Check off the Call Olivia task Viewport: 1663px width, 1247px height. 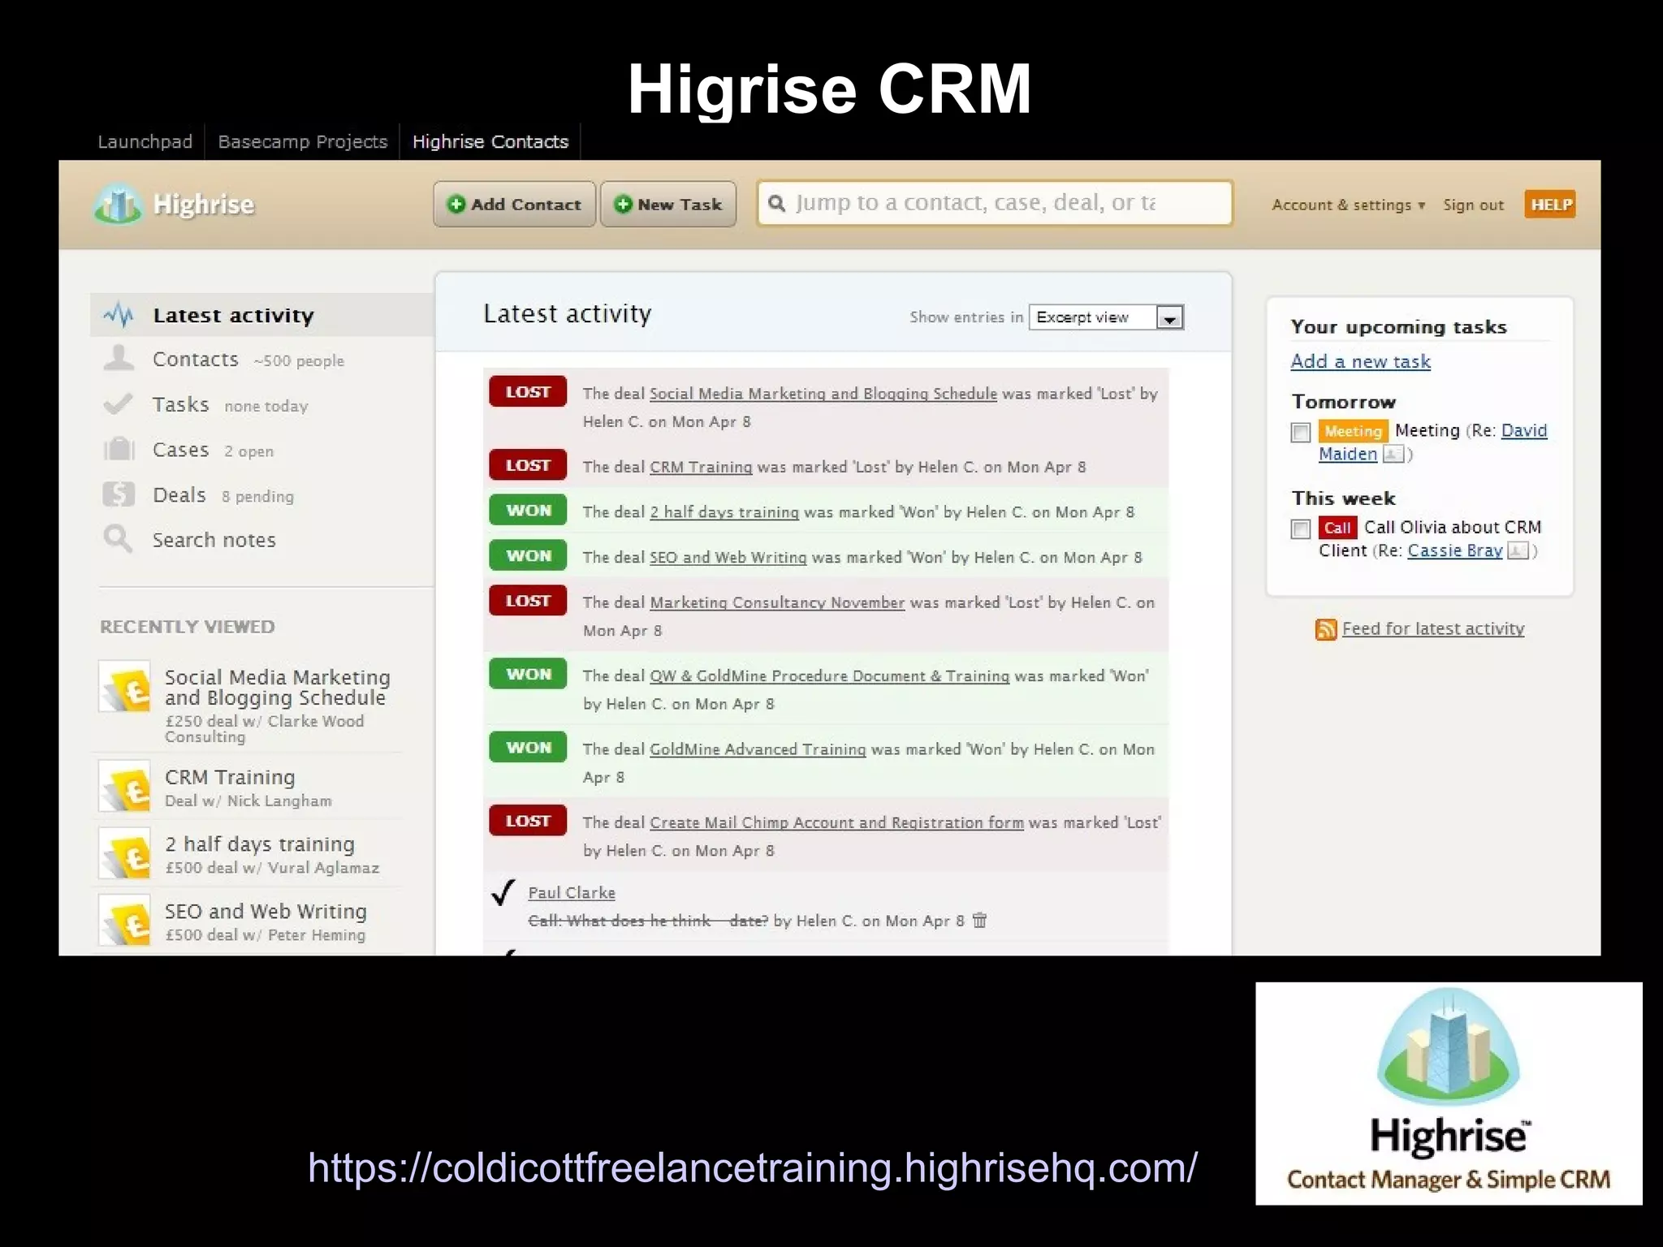1301,529
